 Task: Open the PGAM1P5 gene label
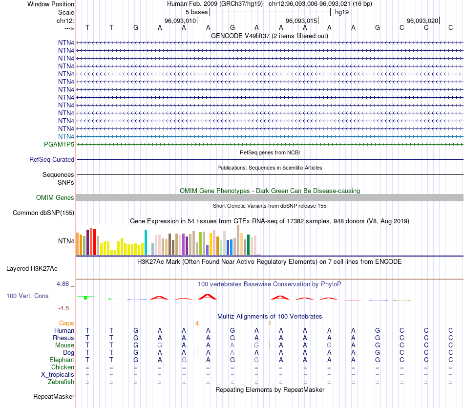(x=59, y=145)
